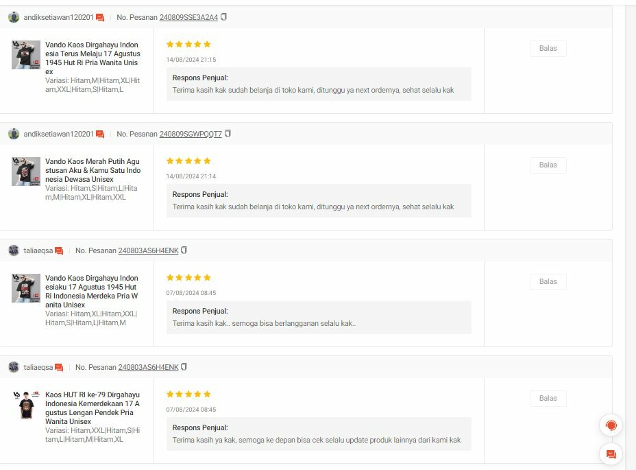Click chat icon beside order 240809SGWPQQT7's buyer
Viewport: 636px width, 470px height.
100,134
